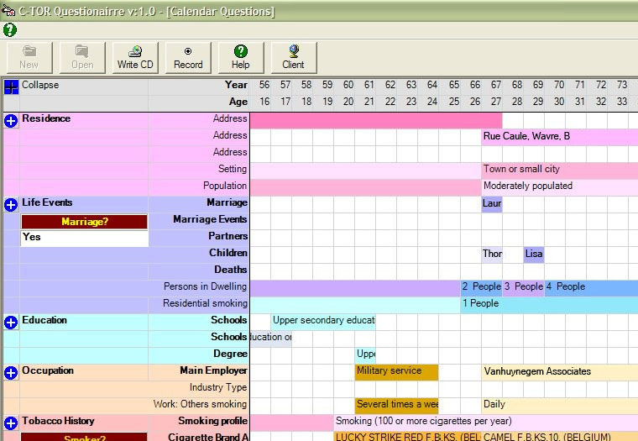Viewport: 638px width, 441px height.
Task: Expand the Education section
Action: [11, 322]
